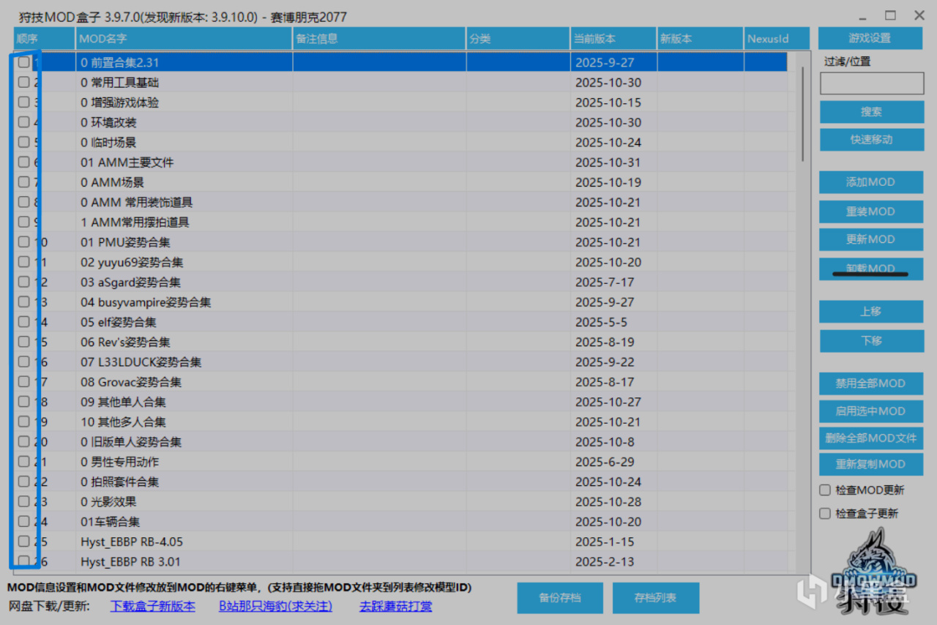This screenshot has height=625, width=937.
Task: Open the B站那只海豹(求关注) link
Action: (x=275, y=606)
